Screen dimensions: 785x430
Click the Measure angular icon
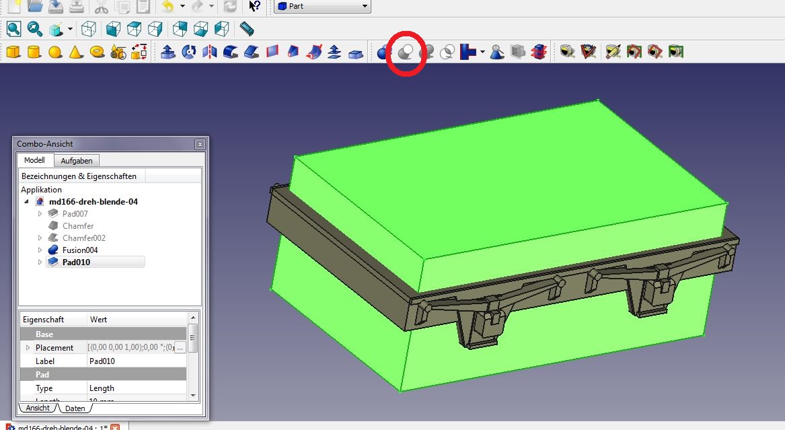[x=589, y=52]
